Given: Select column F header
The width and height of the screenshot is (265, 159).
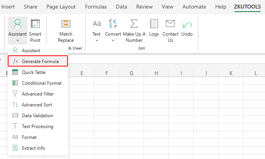Looking at the screenshot, I should point(107,73).
